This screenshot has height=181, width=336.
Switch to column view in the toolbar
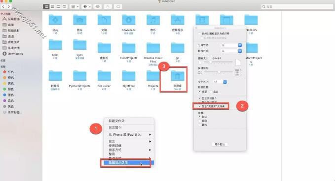[x=58, y=6]
